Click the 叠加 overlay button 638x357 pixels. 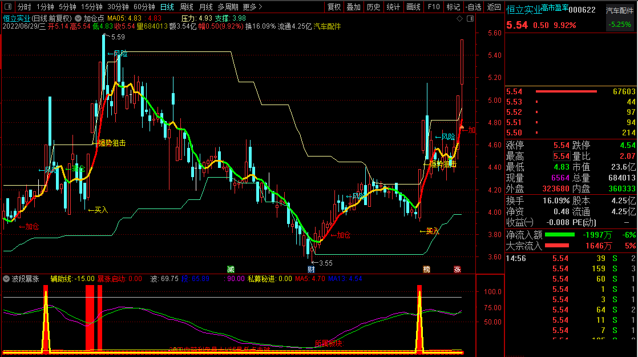[354, 7]
